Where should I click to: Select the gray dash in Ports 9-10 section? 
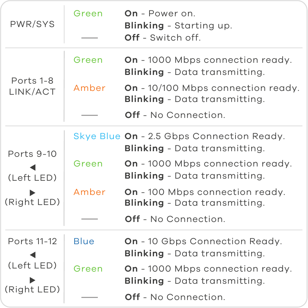[89, 219]
